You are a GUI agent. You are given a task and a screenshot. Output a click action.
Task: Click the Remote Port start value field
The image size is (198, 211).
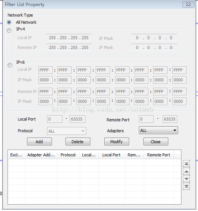(146, 119)
